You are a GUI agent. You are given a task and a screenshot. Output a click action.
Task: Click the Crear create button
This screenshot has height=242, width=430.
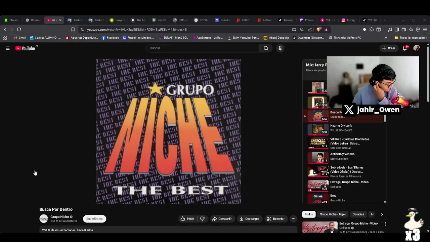[x=388, y=48]
